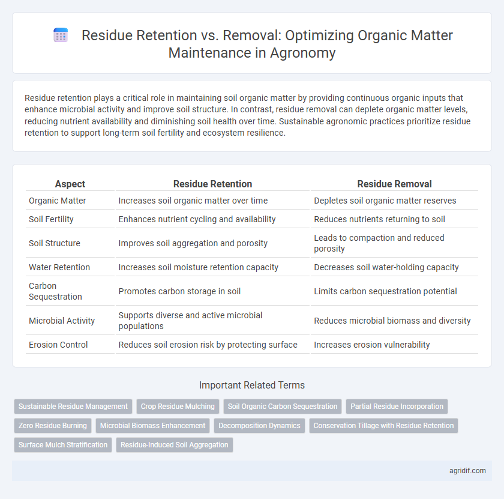Open the Crop Residue Mulching tag
504x499 pixels.
click(178, 407)
